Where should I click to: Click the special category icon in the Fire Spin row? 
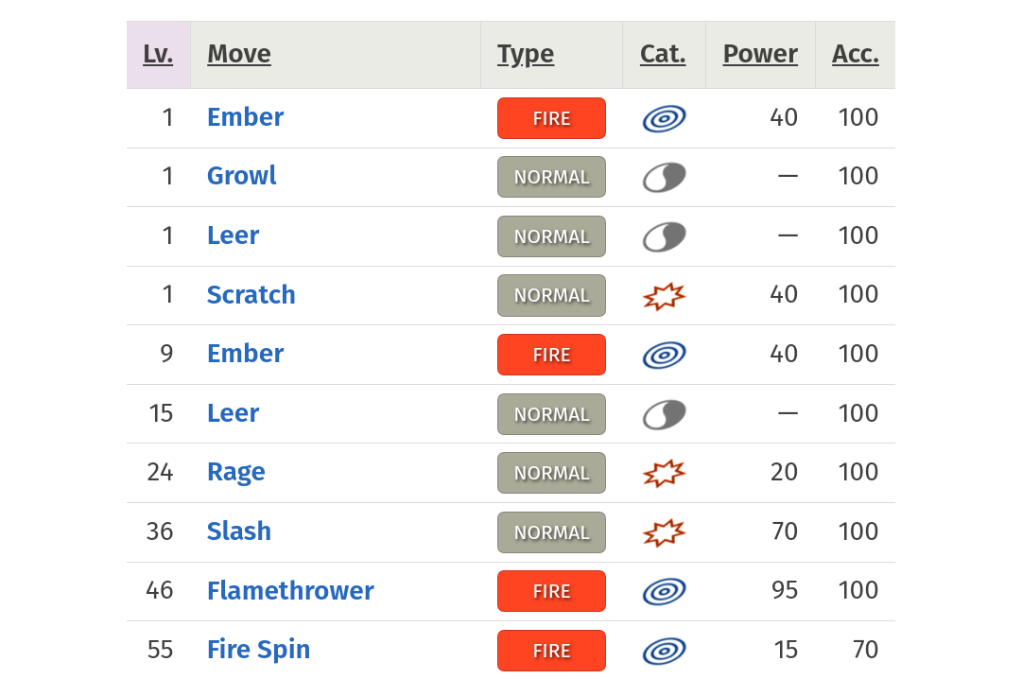point(664,651)
